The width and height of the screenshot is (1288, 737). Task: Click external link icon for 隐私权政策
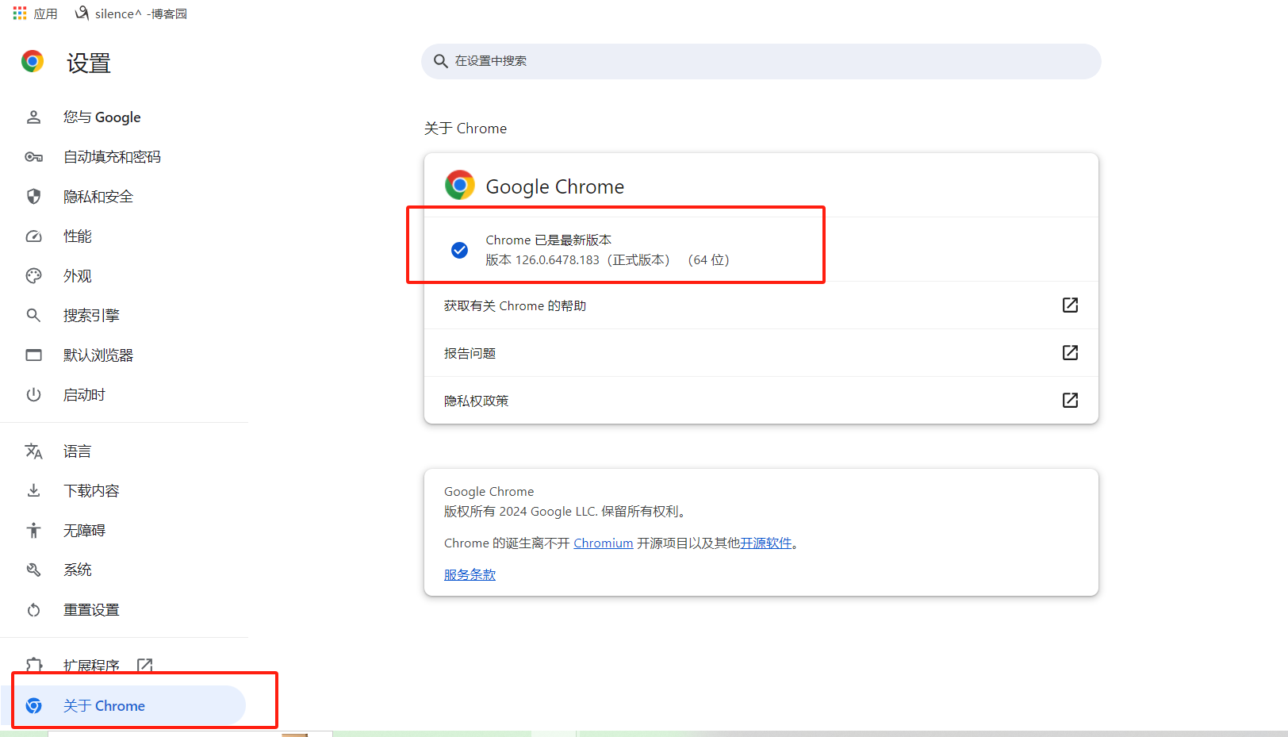1070,400
